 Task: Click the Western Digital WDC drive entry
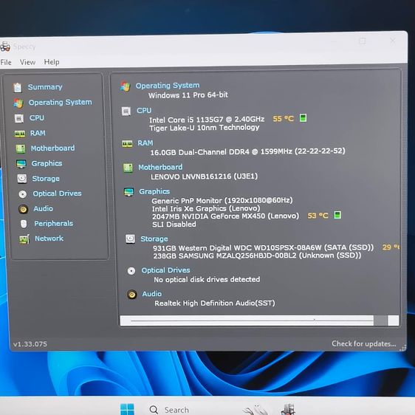(x=264, y=248)
